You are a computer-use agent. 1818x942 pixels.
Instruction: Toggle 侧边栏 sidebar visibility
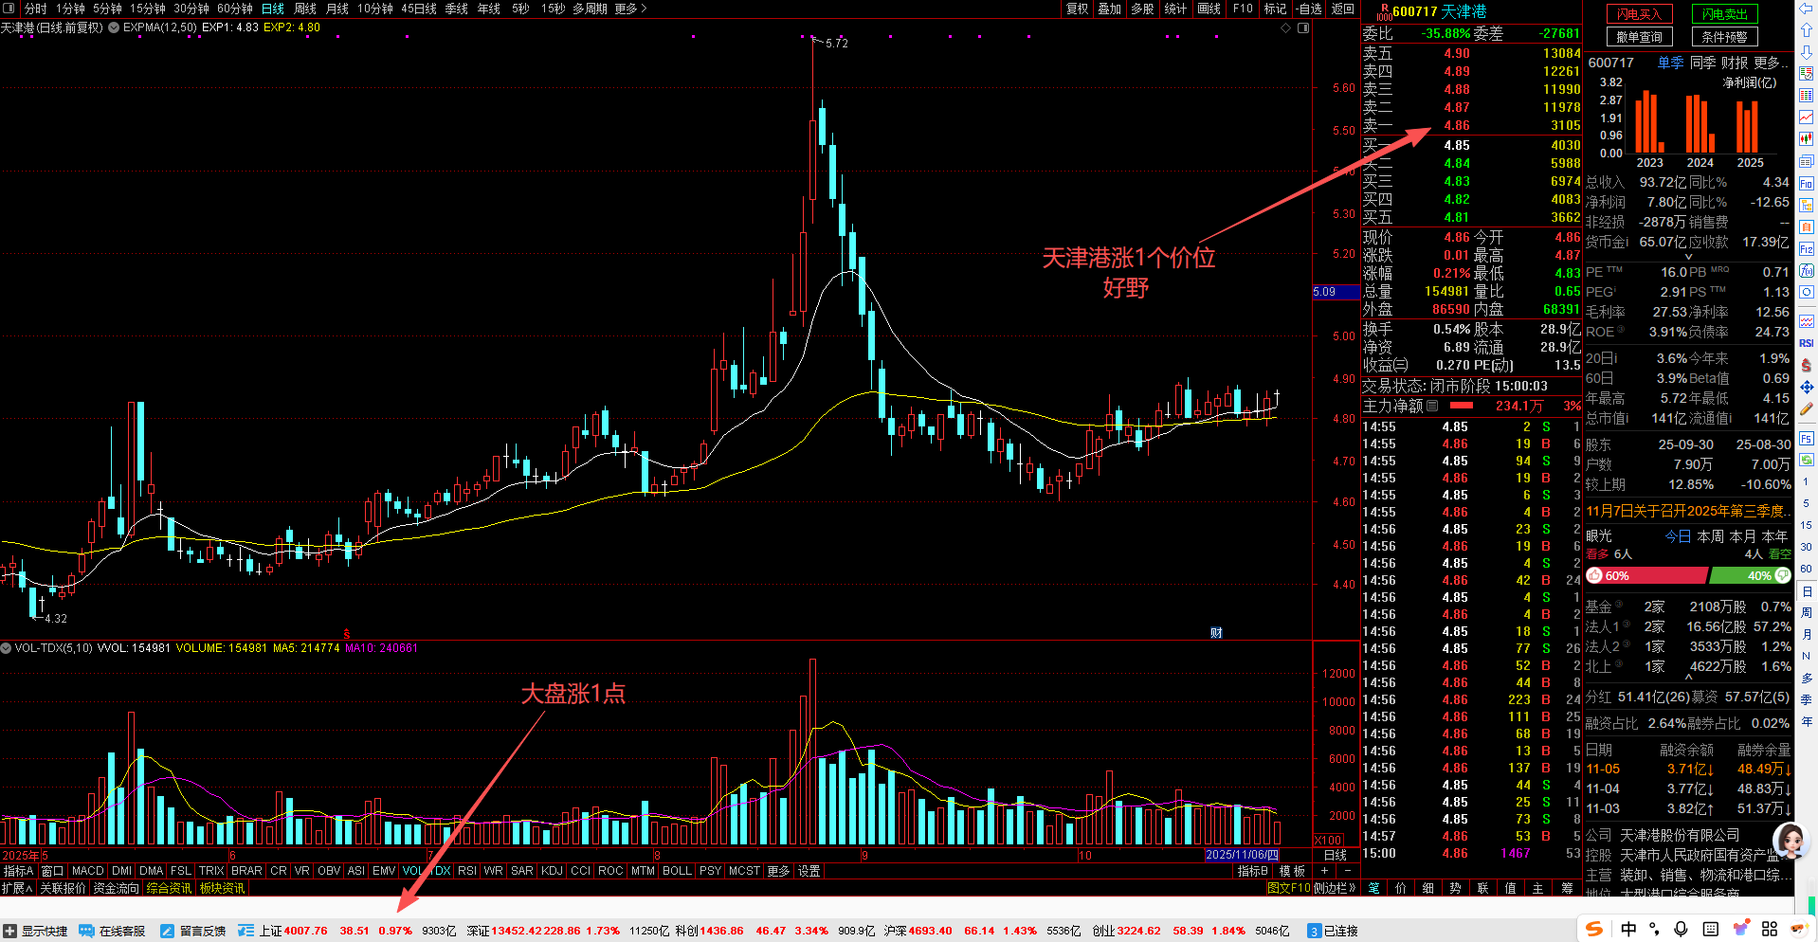(x=1335, y=888)
